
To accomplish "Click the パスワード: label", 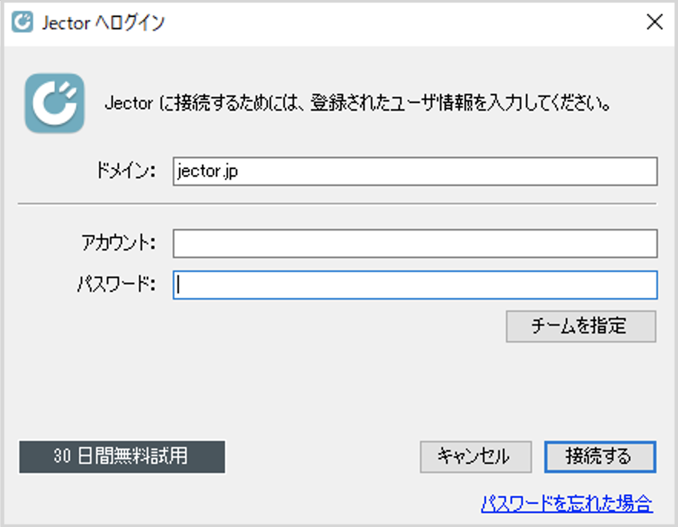I will (x=116, y=284).
